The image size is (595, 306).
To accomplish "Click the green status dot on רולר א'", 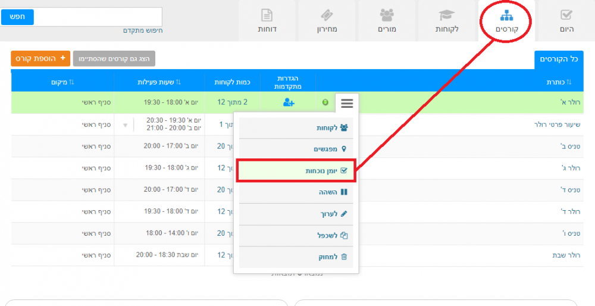I will pos(325,102).
